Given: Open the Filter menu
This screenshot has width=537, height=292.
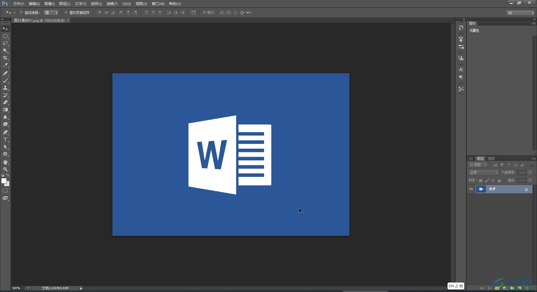Looking at the screenshot, I should (112, 4).
